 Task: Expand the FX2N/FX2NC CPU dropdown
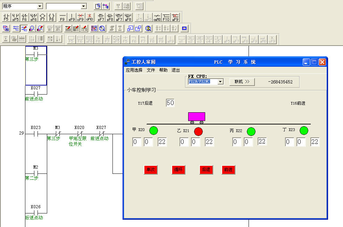(x=220, y=82)
